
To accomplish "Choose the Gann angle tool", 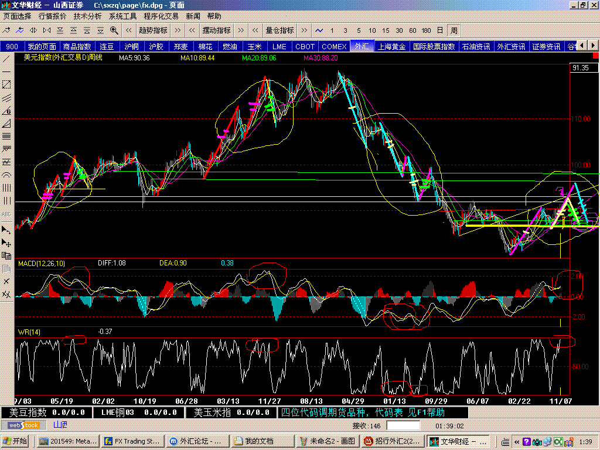I will click(x=6, y=111).
